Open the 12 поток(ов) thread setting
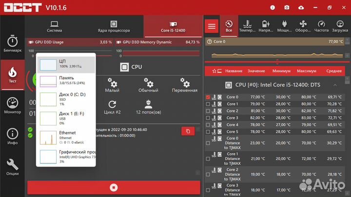This screenshot has height=197, width=351. (x=148, y=107)
